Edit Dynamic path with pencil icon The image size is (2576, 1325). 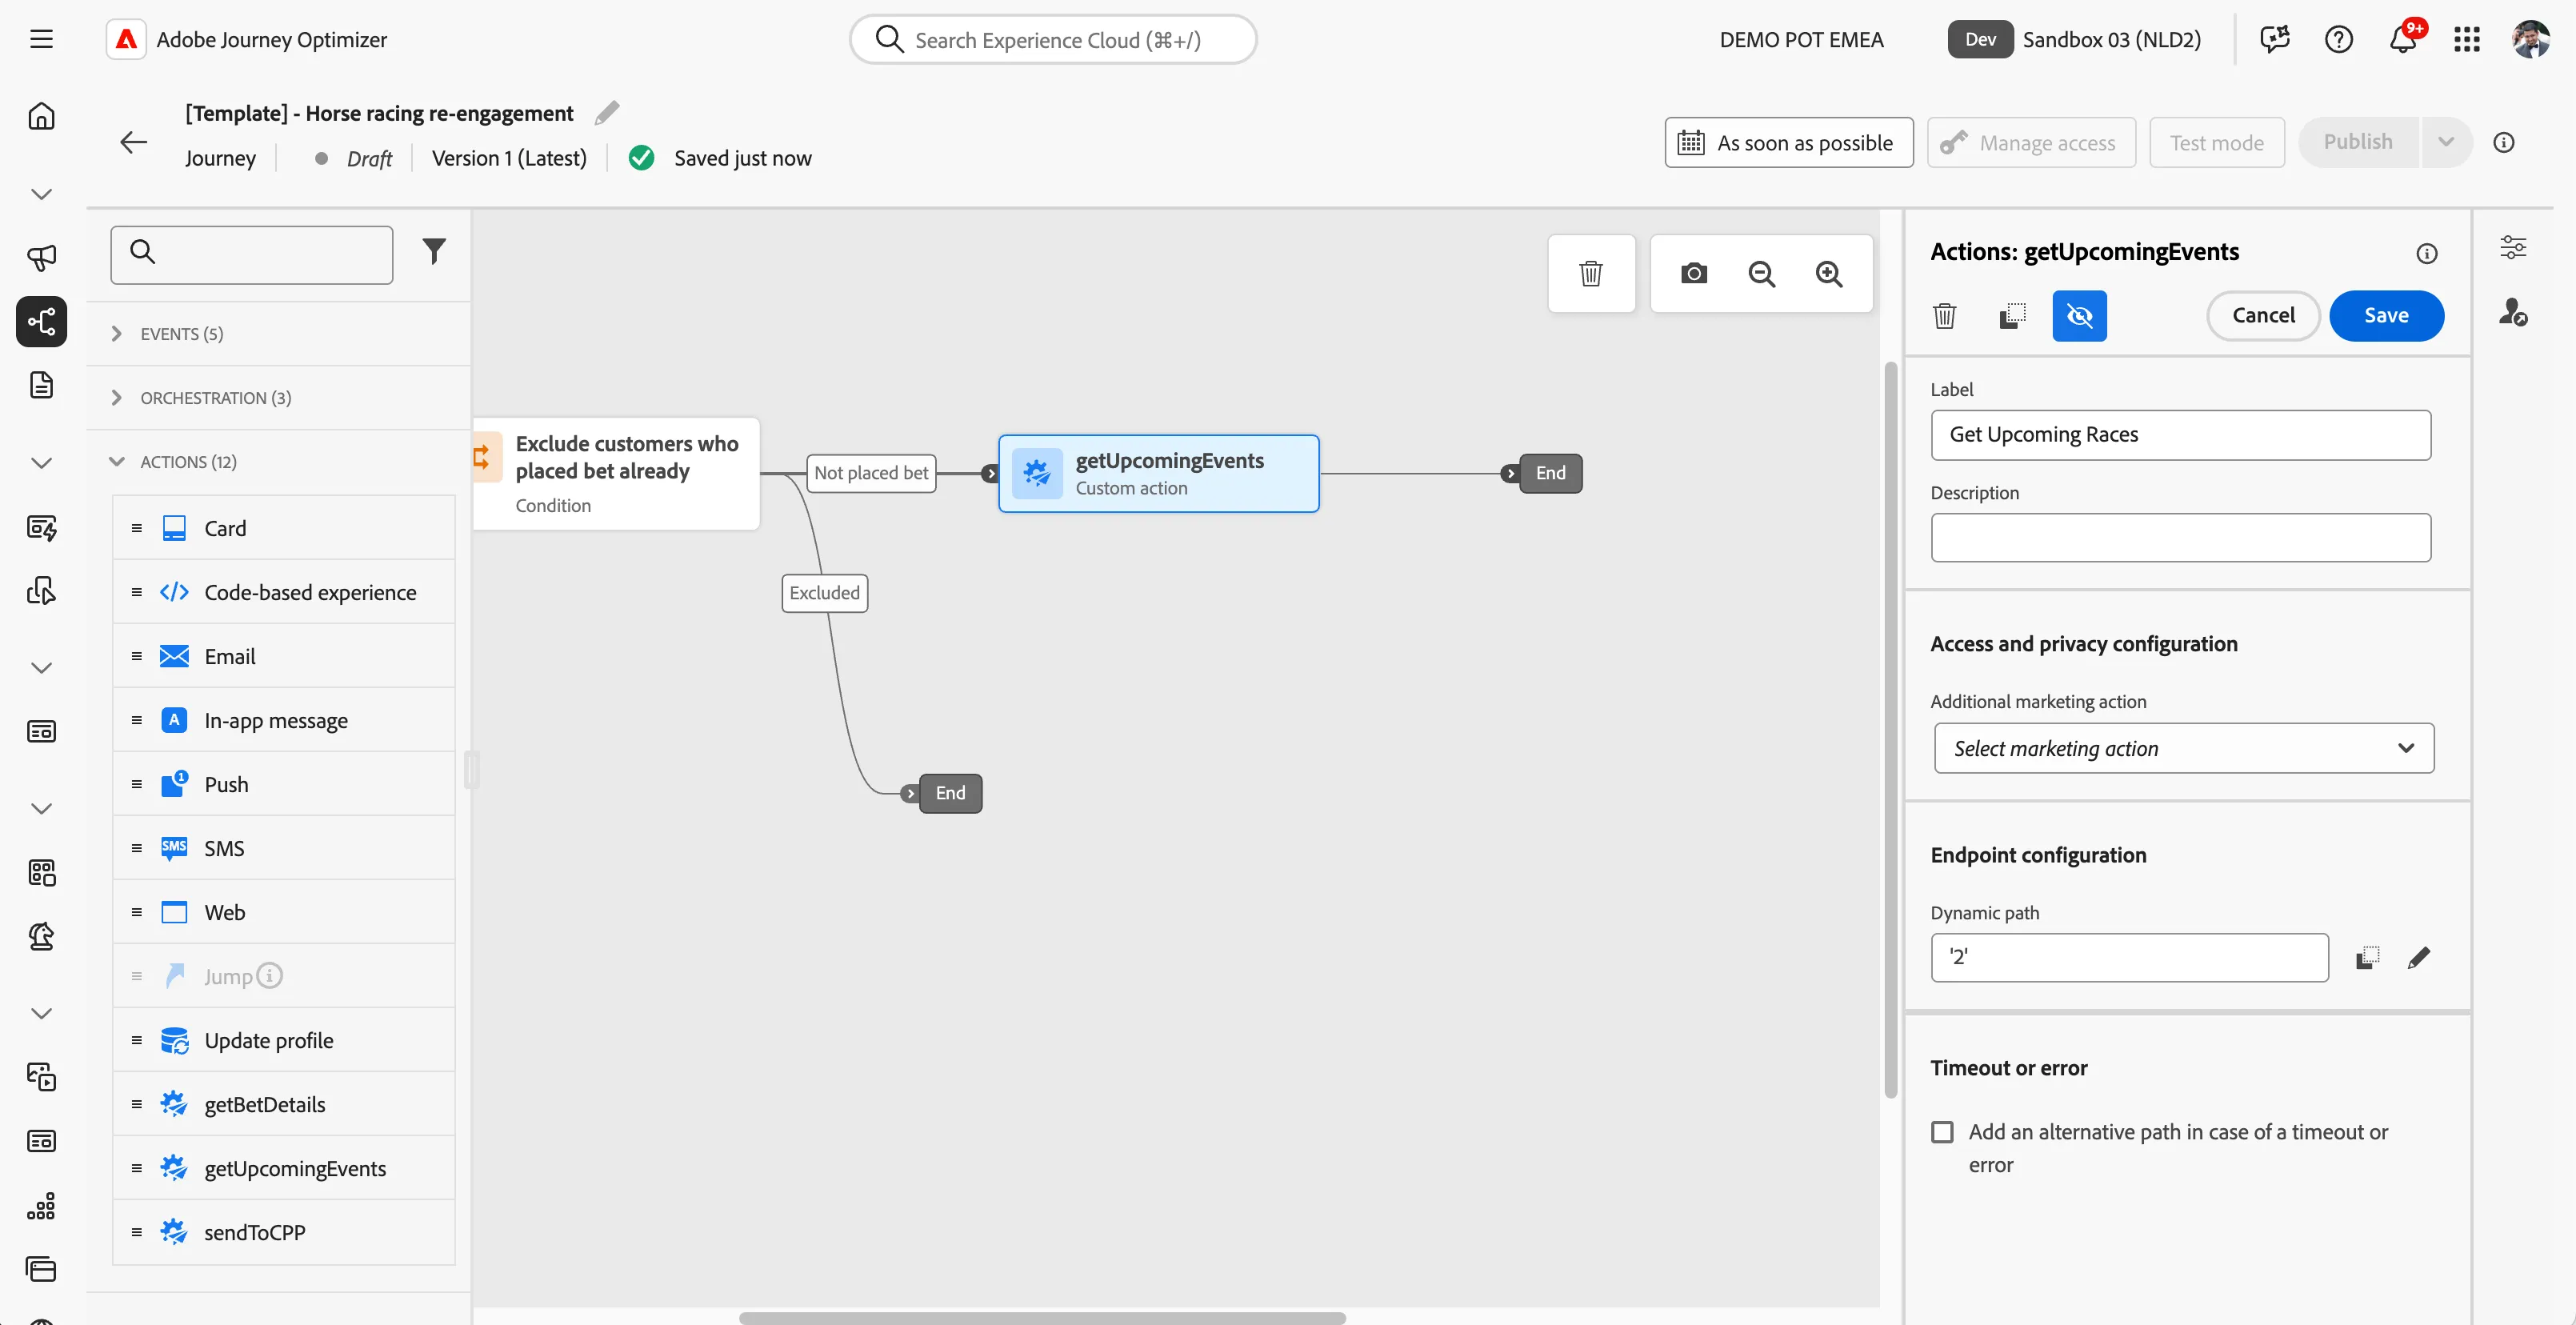[2419, 958]
